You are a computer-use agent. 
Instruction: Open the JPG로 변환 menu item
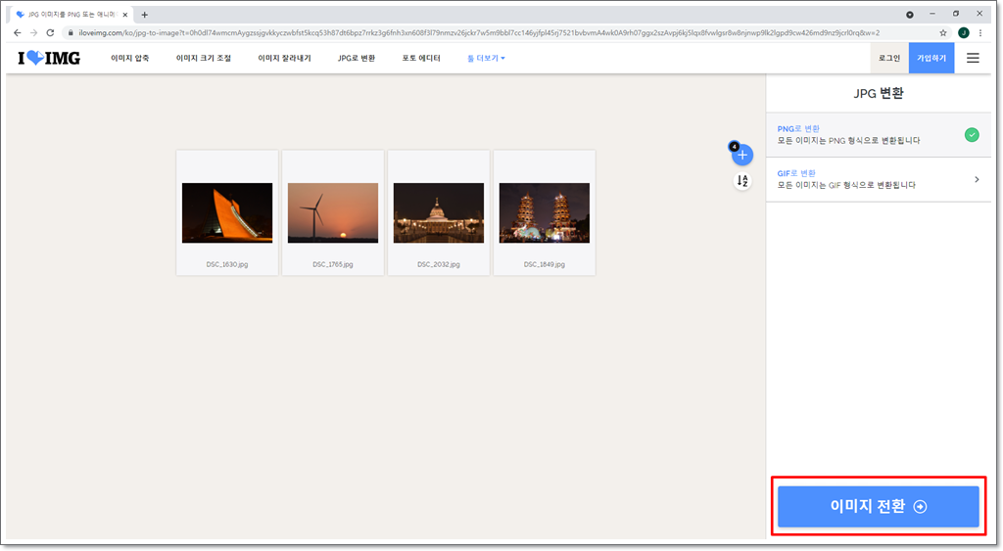(x=357, y=58)
